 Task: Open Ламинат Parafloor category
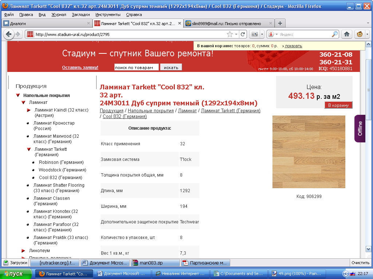[56, 227]
